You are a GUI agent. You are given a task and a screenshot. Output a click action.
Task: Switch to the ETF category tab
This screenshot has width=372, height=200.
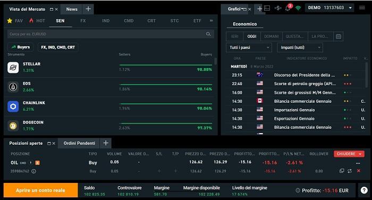197,21
